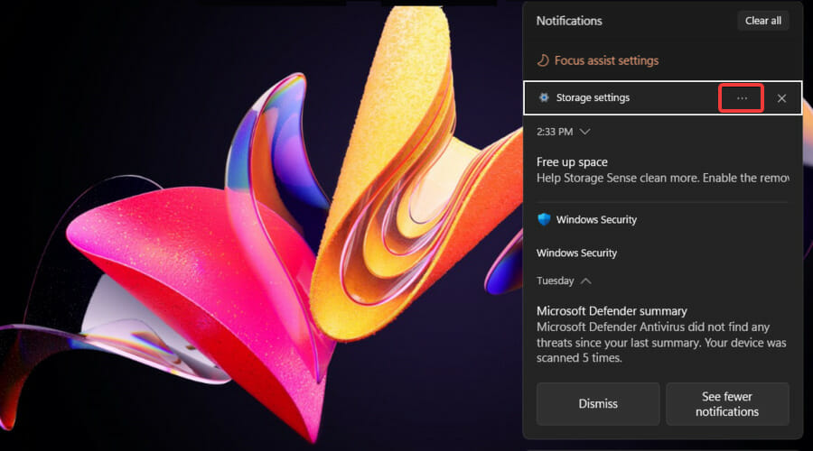
Task: Click the Storage settings header label
Action: tap(593, 97)
